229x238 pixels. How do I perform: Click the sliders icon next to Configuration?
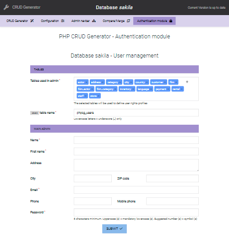pos(63,21)
